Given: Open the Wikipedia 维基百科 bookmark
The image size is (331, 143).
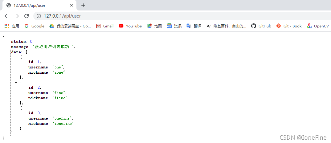Looking at the screenshot, I should (x=226, y=26).
